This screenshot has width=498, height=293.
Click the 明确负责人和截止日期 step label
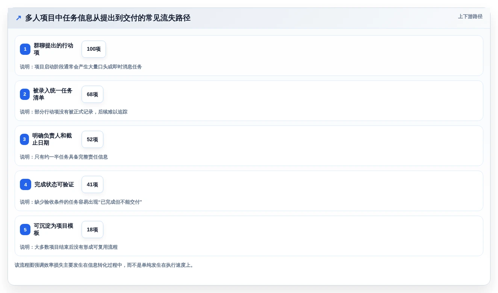[52, 139]
